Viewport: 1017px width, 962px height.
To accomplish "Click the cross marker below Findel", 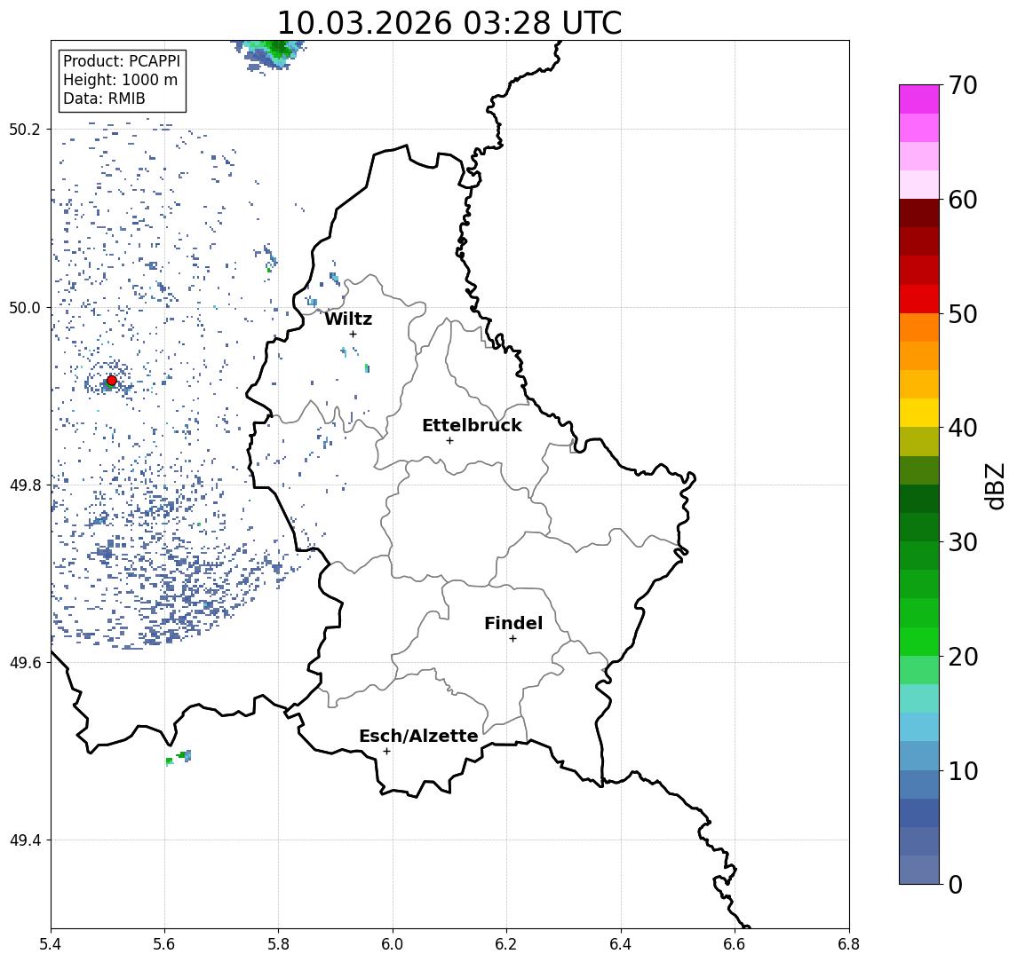I will pyautogui.click(x=512, y=638).
